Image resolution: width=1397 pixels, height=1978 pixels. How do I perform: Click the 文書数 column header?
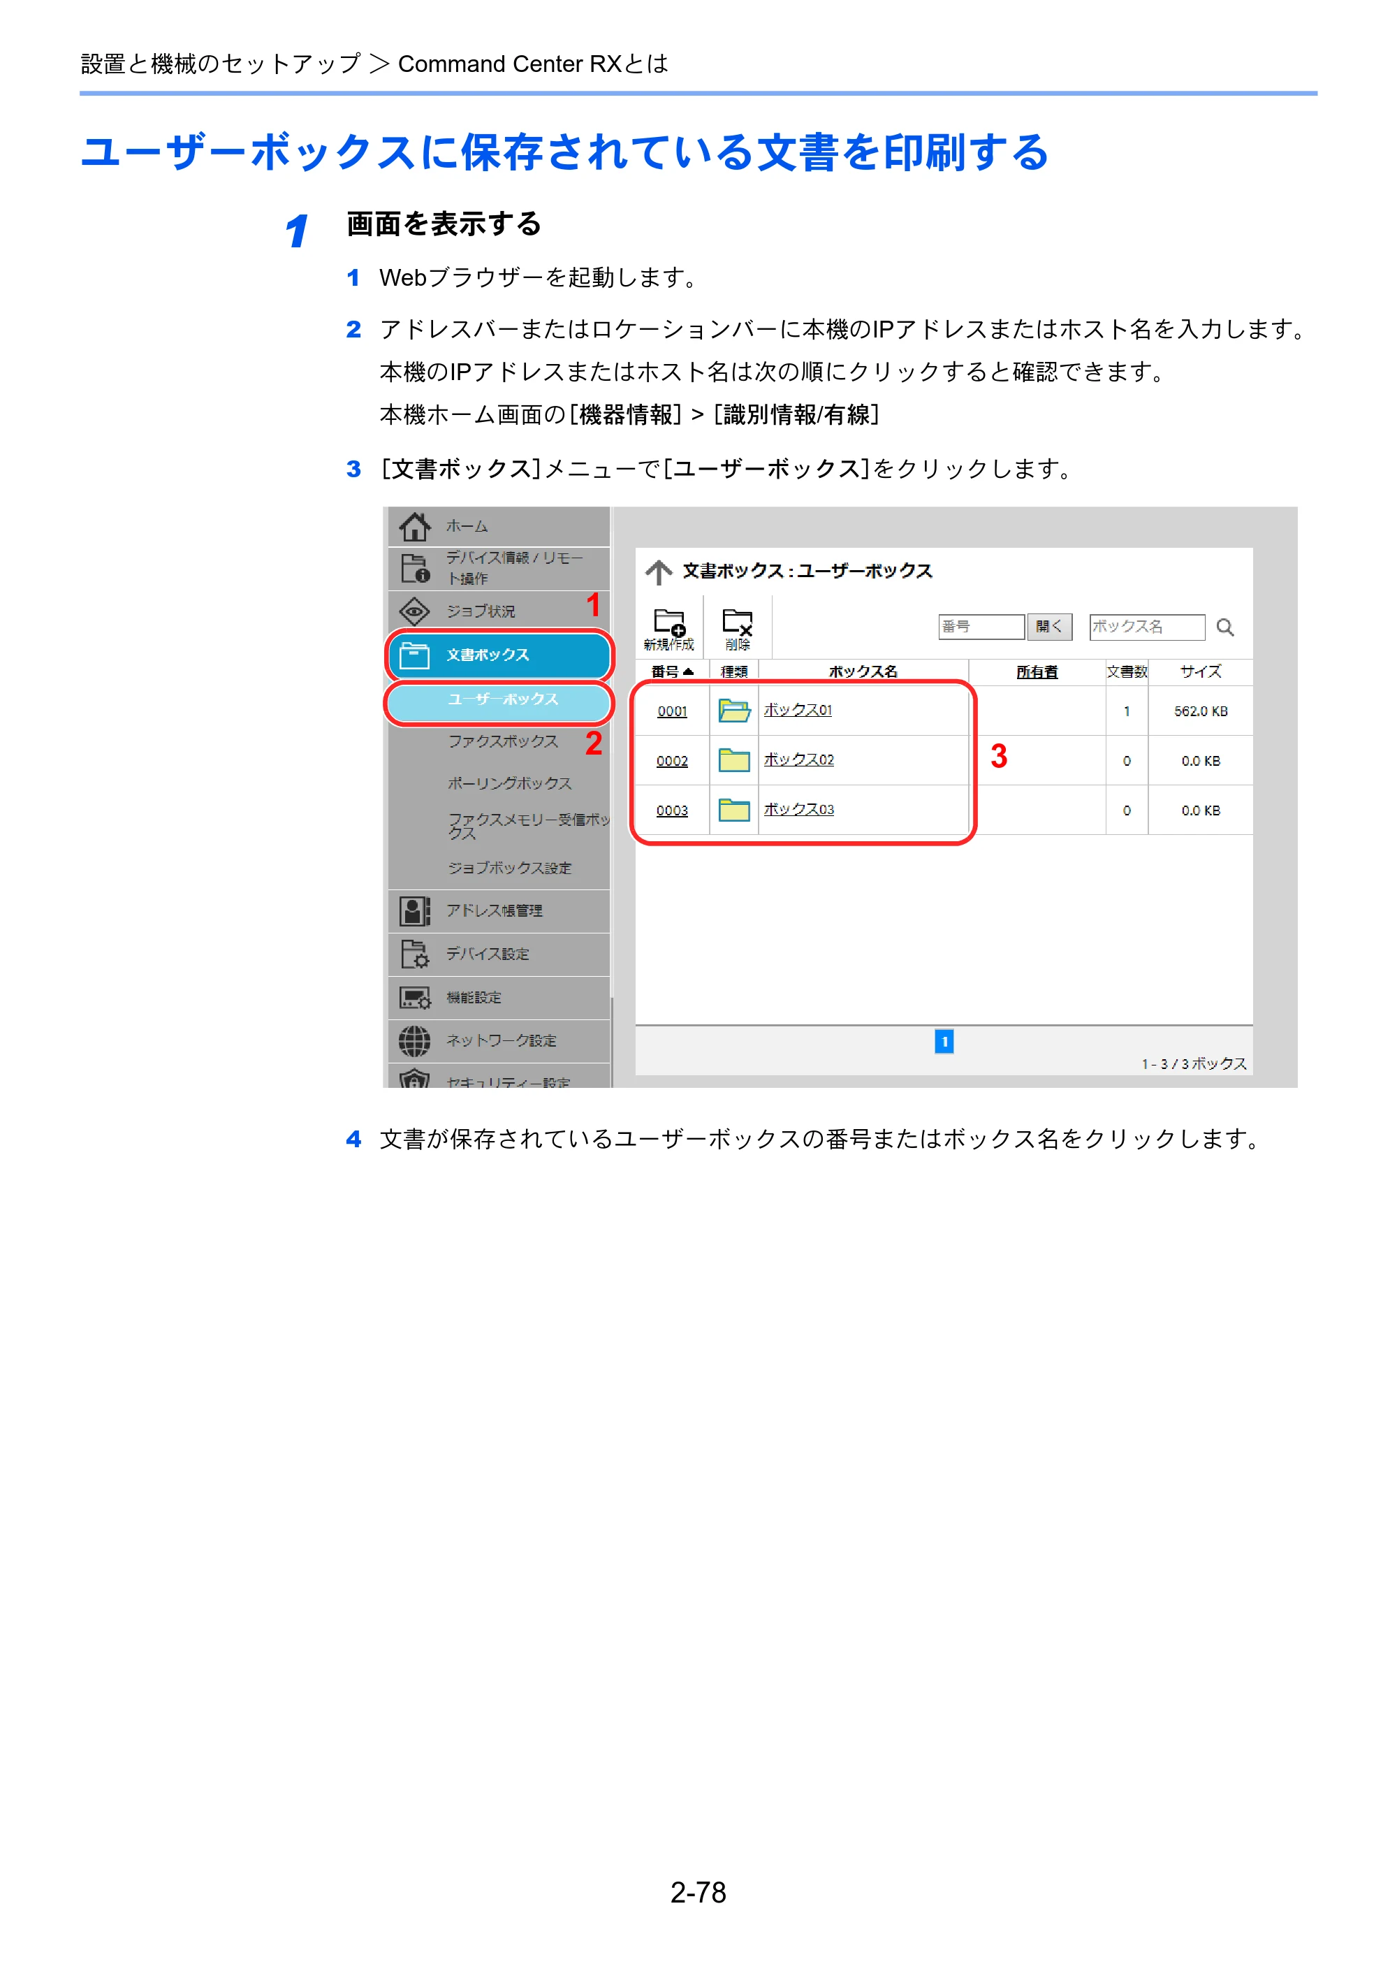click(1127, 672)
